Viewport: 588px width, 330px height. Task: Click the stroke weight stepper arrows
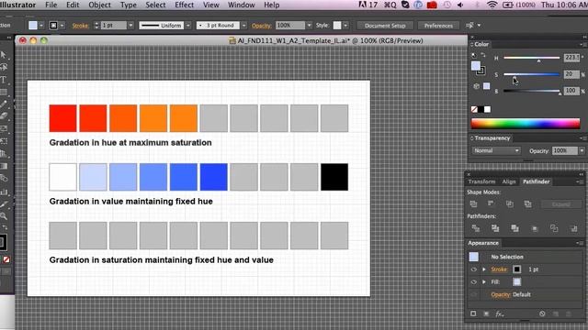pyautogui.click(x=96, y=26)
